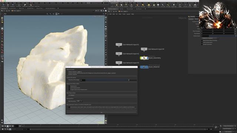Image resolution: width=237 pixels, height=133 pixels.
Task: Create a Caustic Light from the shelf
Action: [163, 5]
